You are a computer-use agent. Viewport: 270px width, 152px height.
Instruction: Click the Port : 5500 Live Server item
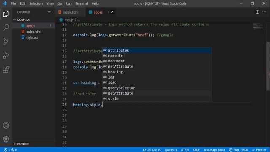click(238, 149)
